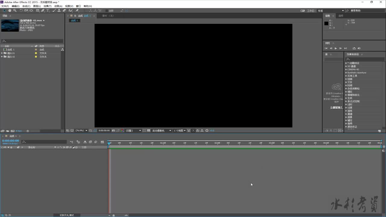Click 切换开关/模式 button in timeline

pos(67,215)
